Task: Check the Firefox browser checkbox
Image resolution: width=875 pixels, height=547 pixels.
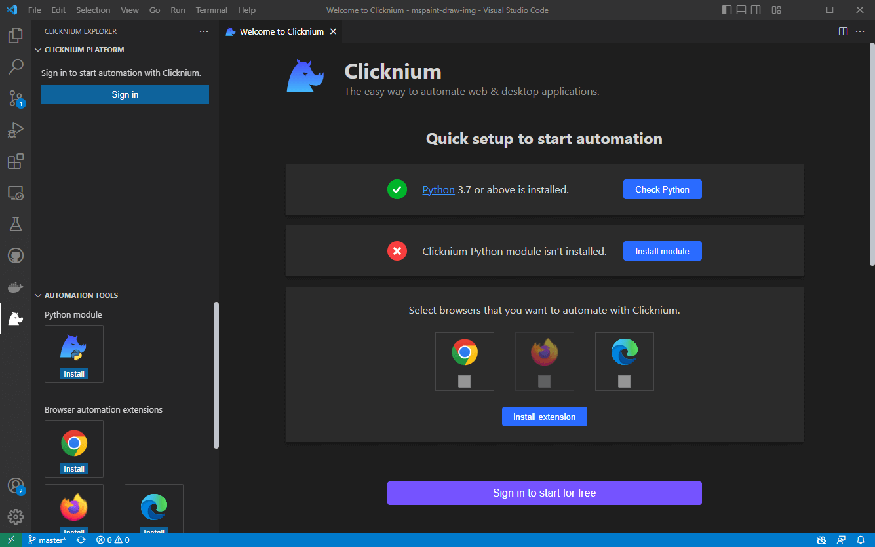Action: (x=545, y=381)
